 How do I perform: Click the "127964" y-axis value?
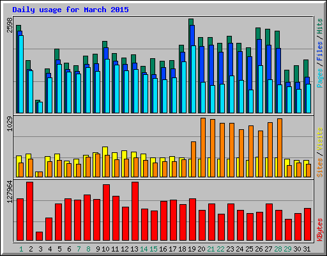click(10, 192)
